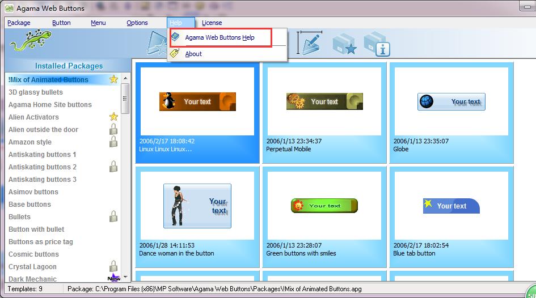
Task: Click the Package path in status bar
Action: pyautogui.click(x=214, y=289)
